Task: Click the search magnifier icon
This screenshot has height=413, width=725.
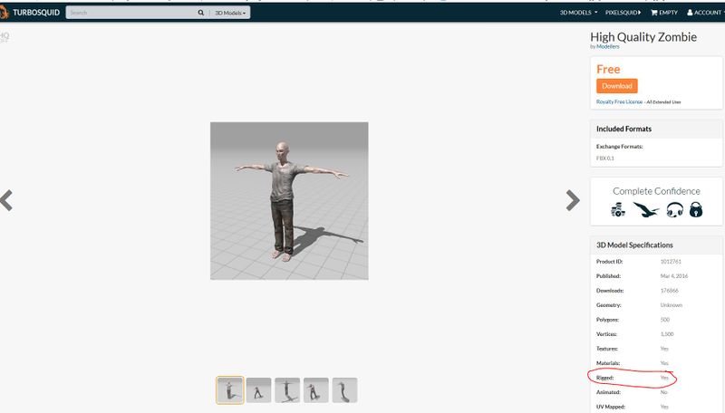Action: tap(200, 13)
